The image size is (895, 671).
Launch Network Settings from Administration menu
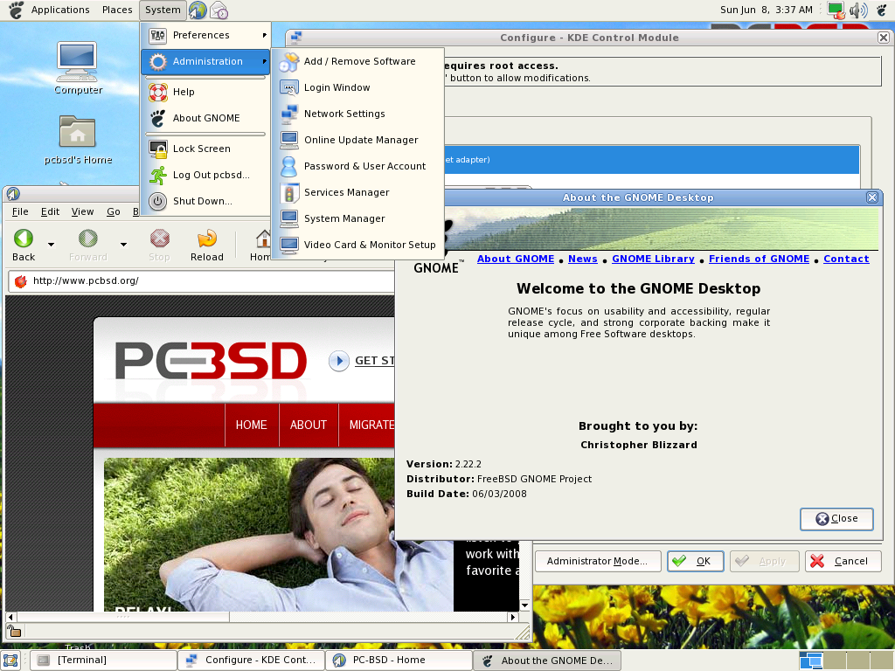pyautogui.click(x=357, y=114)
